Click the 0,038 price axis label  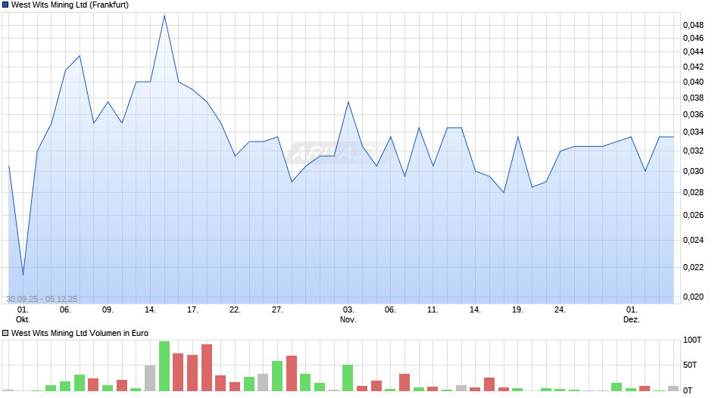(x=693, y=98)
